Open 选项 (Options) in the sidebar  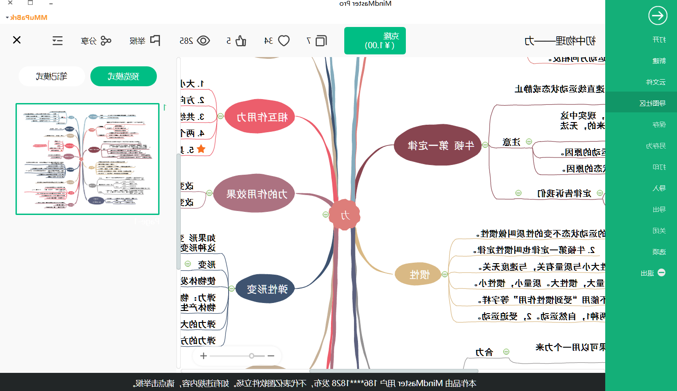point(659,252)
